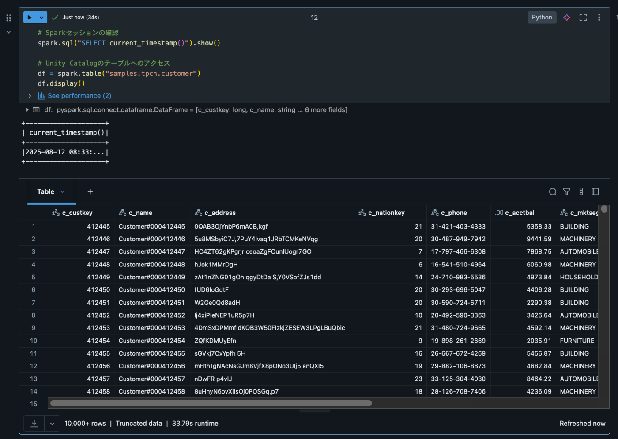Image resolution: width=618 pixels, height=439 pixels.
Task: Open the Table tab dropdown chevron
Action: click(x=62, y=191)
